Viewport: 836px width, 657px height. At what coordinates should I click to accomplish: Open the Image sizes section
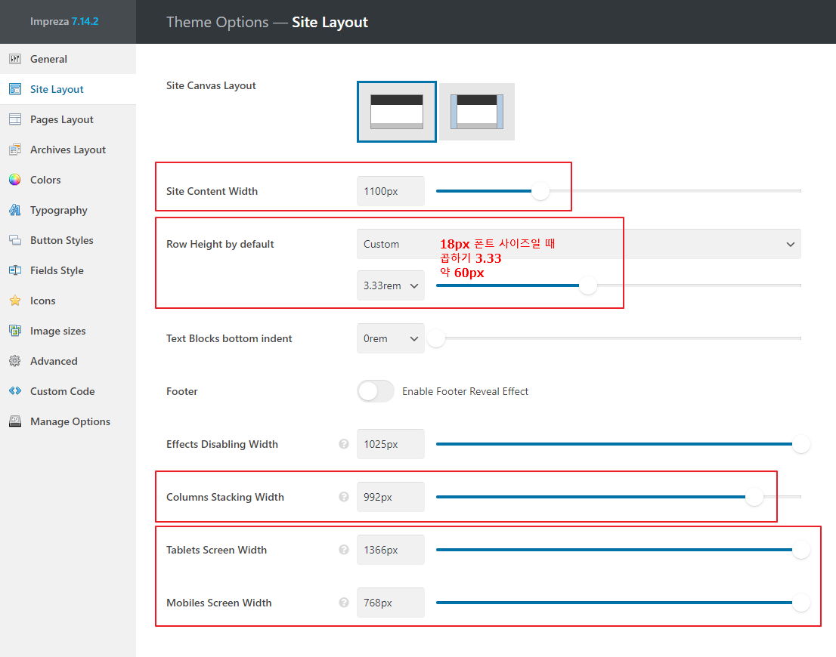[x=68, y=331]
